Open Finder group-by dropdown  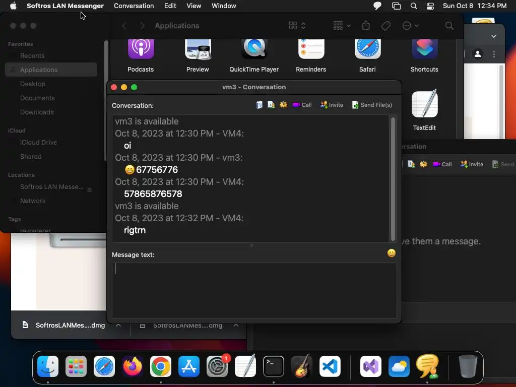click(x=342, y=26)
